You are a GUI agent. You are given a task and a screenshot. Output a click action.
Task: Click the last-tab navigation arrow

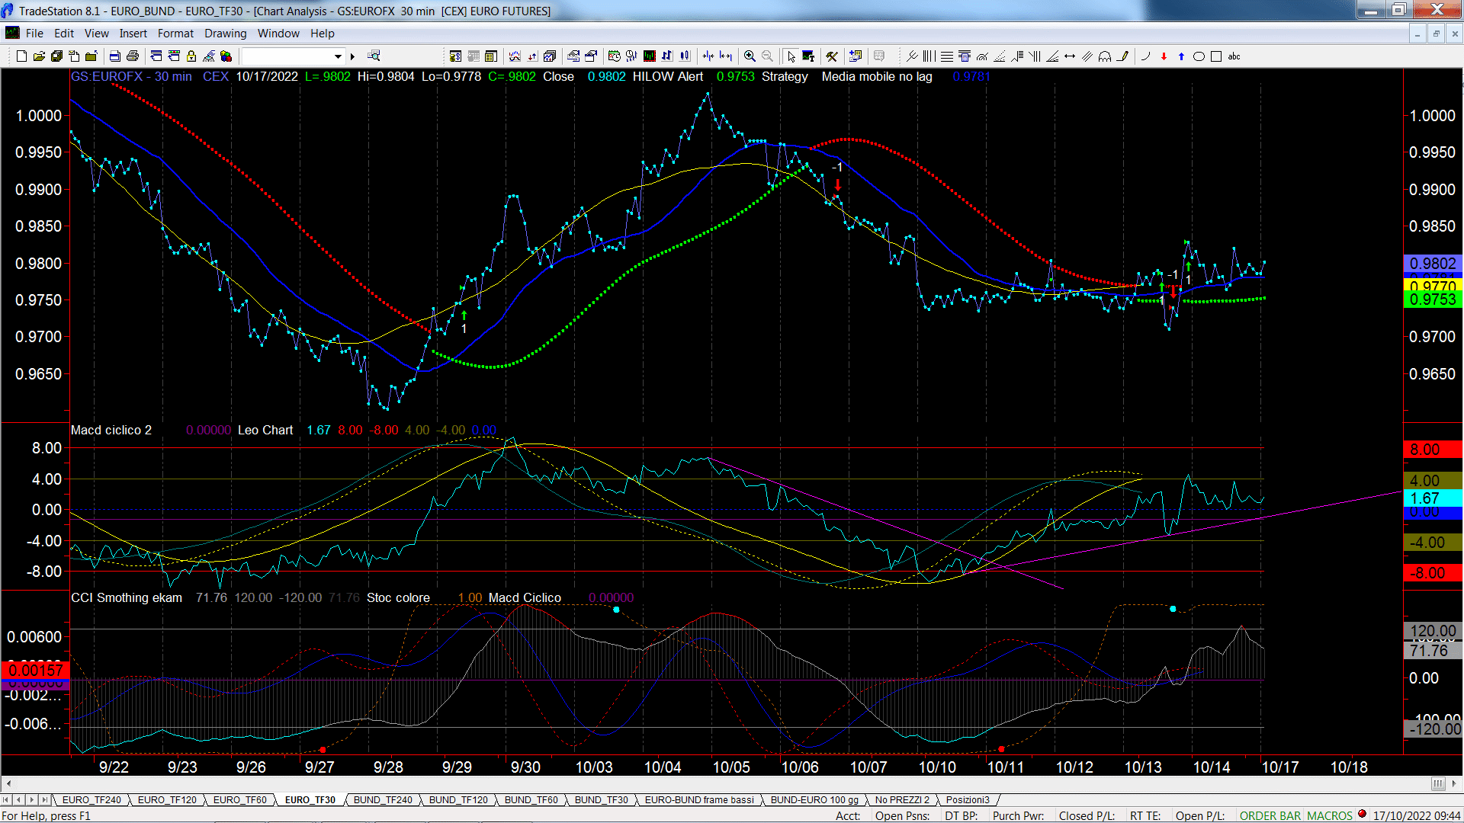pyautogui.click(x=45, y=799)
